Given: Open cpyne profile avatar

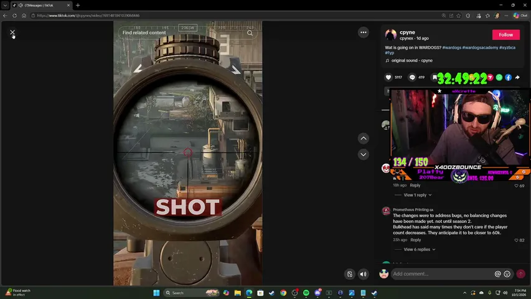Looking at the screenshot, I should [391, 35].
